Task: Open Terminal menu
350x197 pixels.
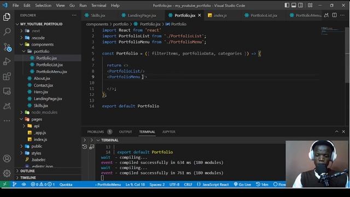Action: pyautogui.click(x=98, y=5)
